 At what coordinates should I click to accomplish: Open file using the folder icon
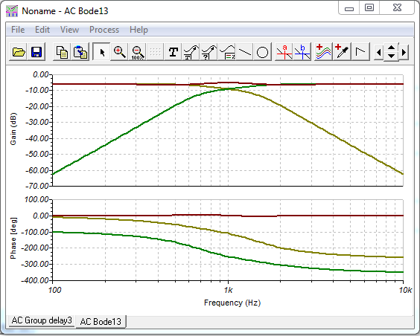click(19, 51)
